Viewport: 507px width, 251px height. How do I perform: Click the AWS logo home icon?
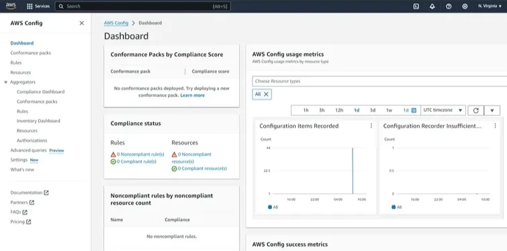11,6
